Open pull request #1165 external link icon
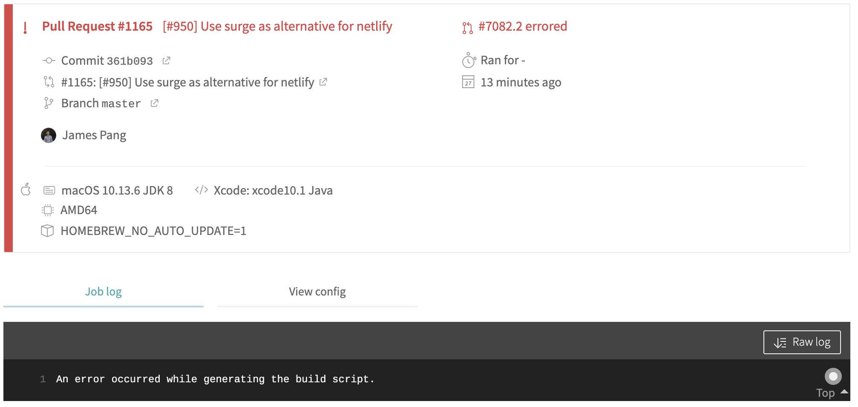 point(323,82)
